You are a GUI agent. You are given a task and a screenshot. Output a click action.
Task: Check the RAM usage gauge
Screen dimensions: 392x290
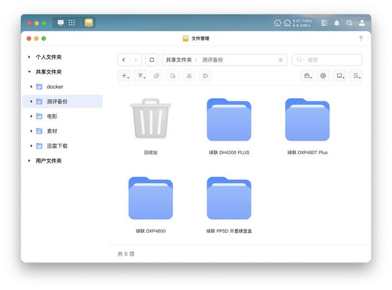coord(287,23)
